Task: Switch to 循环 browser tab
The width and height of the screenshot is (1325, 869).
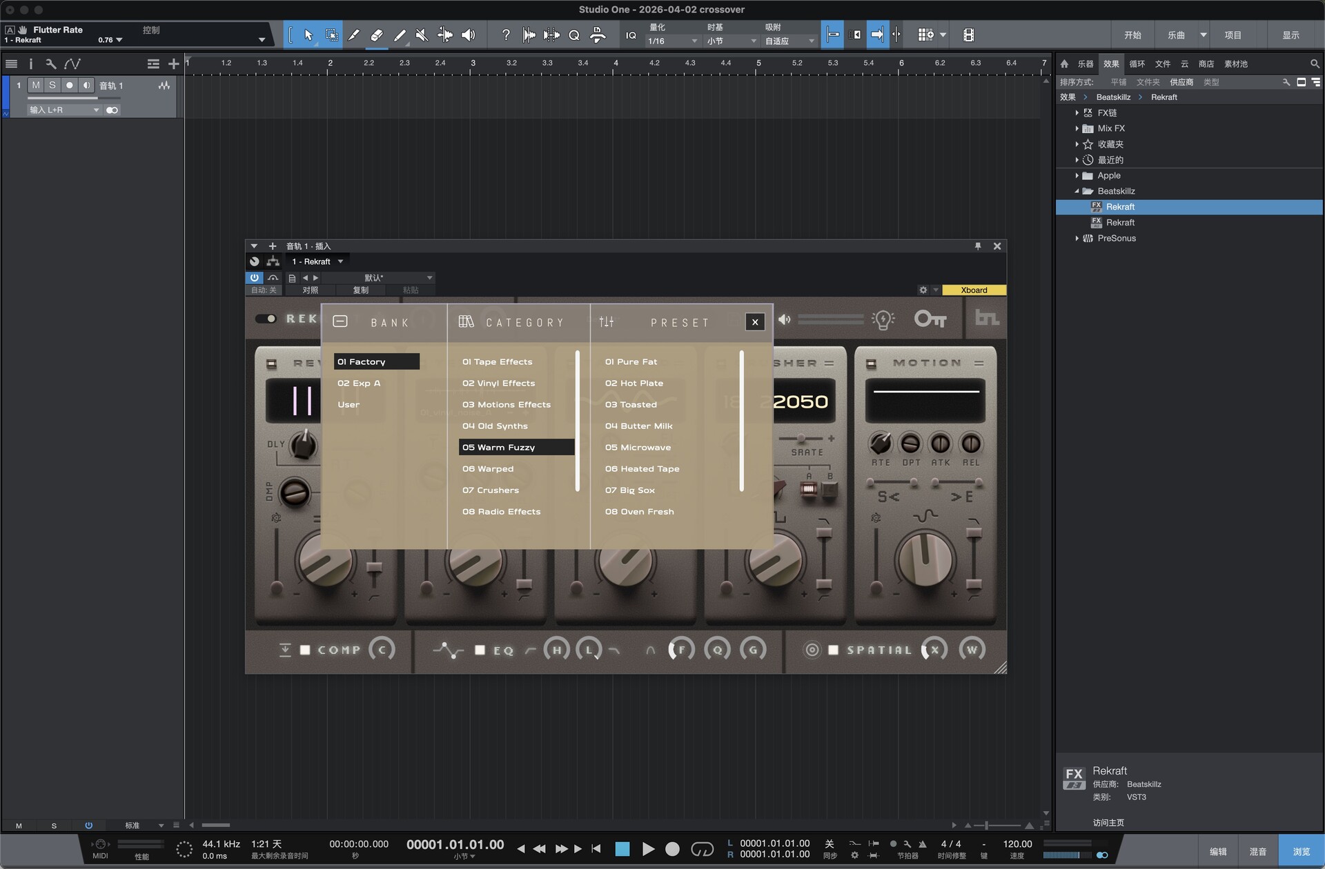Action: coord(1137,64)
